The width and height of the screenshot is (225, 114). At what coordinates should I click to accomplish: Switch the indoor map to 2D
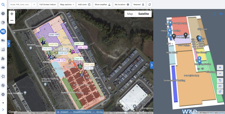coord(220,86)
